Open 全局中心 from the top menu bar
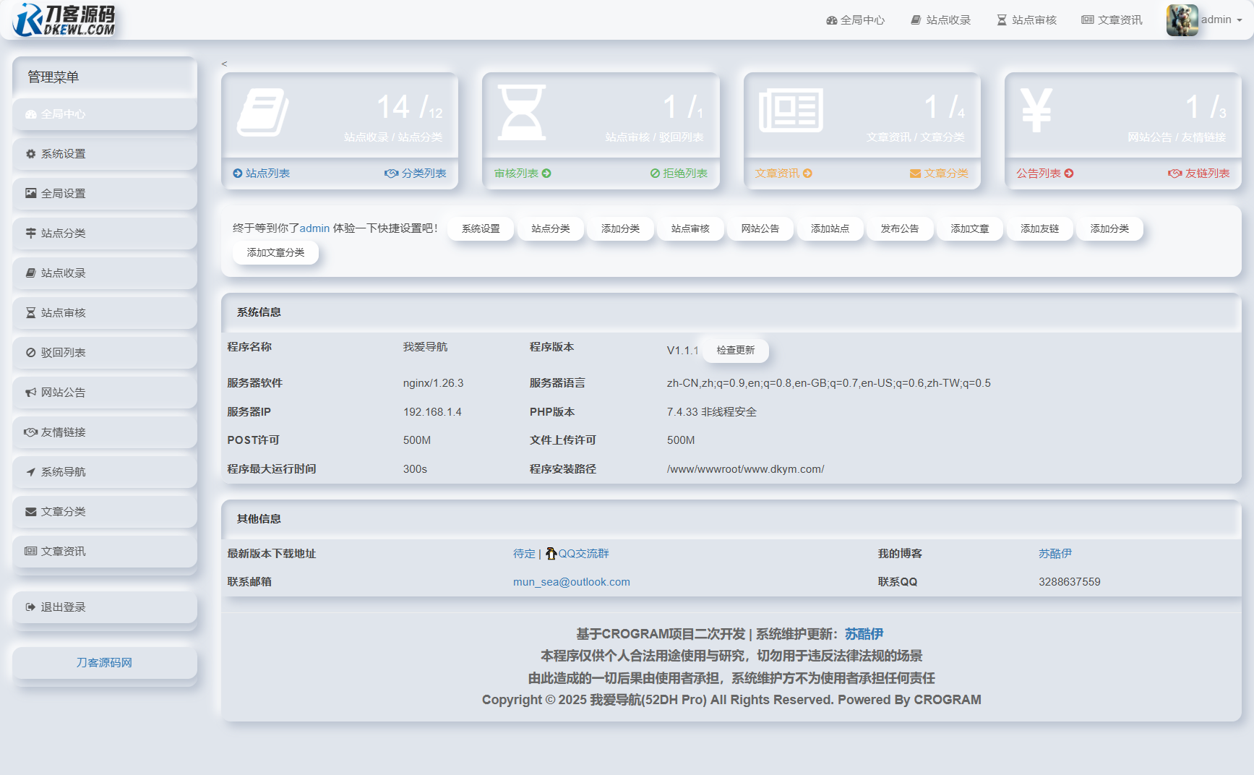 [x=856, y=20]
